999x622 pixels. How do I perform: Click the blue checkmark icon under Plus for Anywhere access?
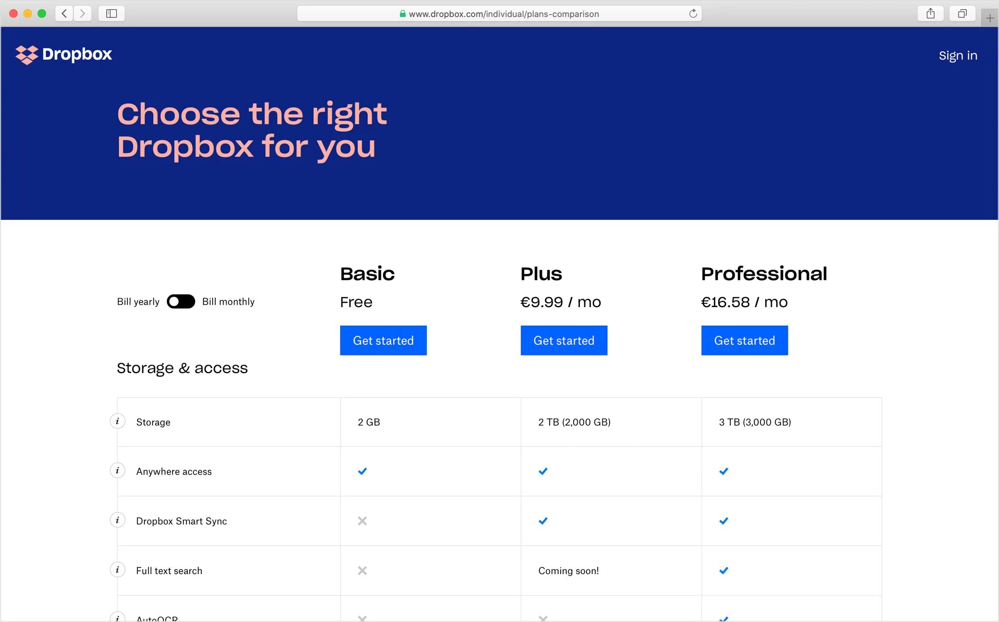[543, 471]
